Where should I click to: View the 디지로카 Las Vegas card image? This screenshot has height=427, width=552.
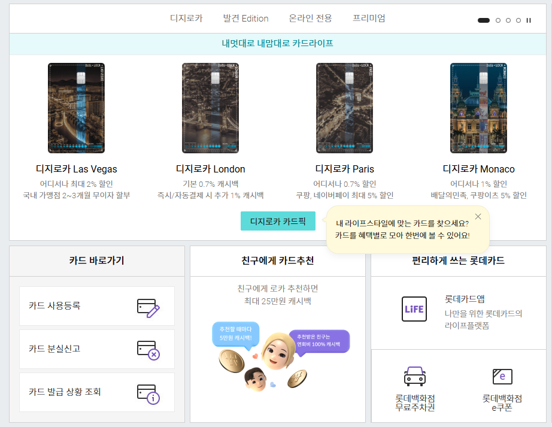76,108
